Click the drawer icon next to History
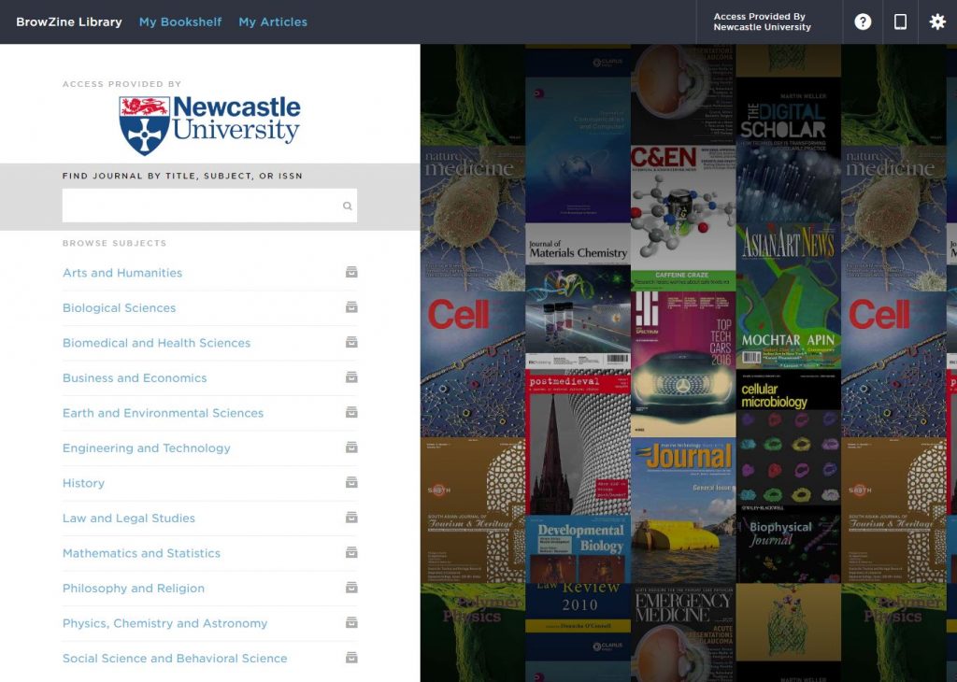 pos(351,483)
